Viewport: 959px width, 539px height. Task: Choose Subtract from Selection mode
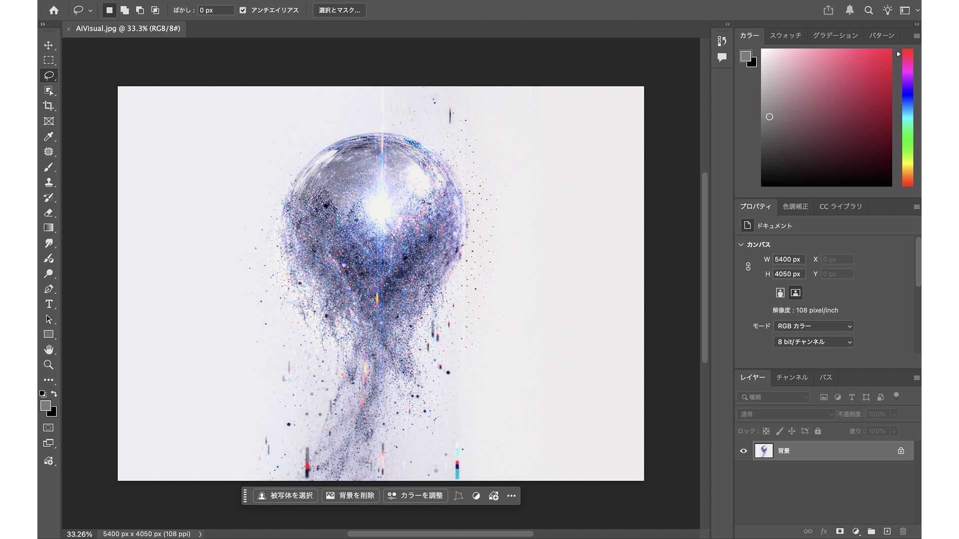[x=140, y=10]
